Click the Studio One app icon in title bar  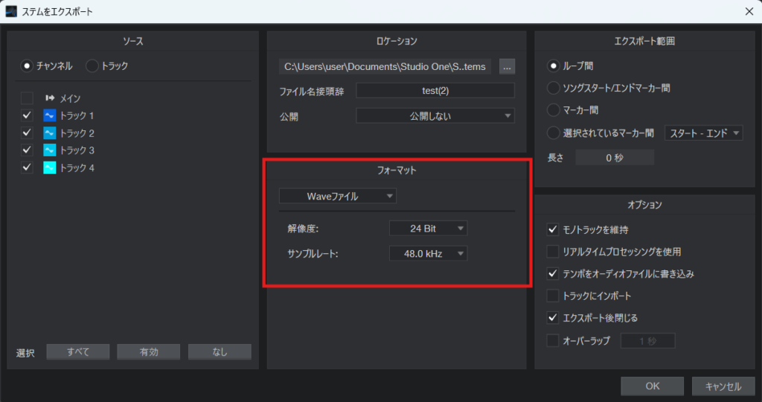[11, 11]
